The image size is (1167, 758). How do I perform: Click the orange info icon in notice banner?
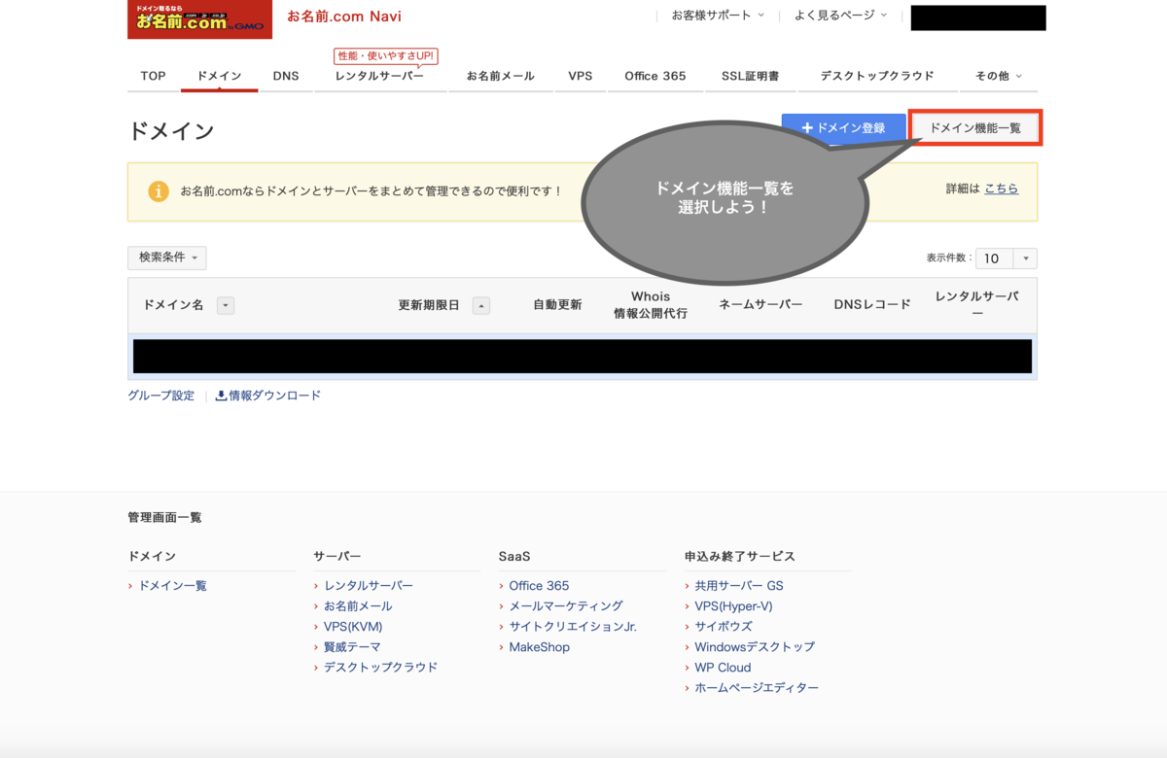[159, 191]
